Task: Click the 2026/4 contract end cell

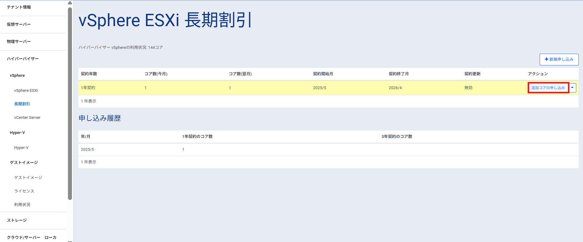Action: tap(395, 88)
